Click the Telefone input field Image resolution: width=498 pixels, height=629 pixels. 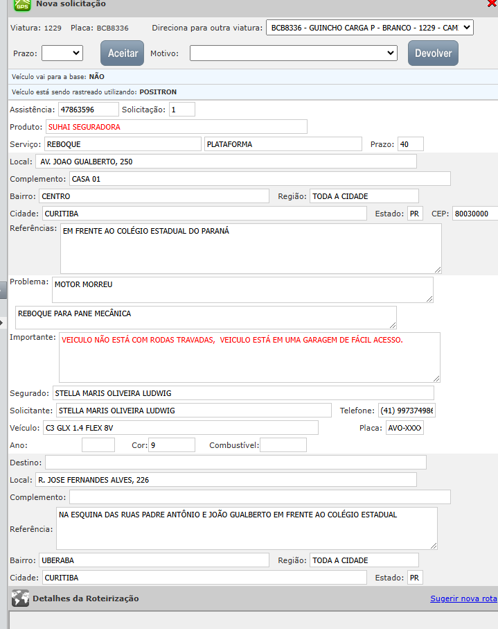pyautogui.click(x=406, y=411)
